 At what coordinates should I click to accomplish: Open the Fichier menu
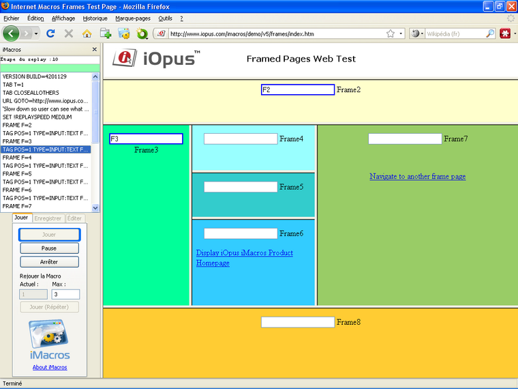pyautogui.click(x=12, y=18)
